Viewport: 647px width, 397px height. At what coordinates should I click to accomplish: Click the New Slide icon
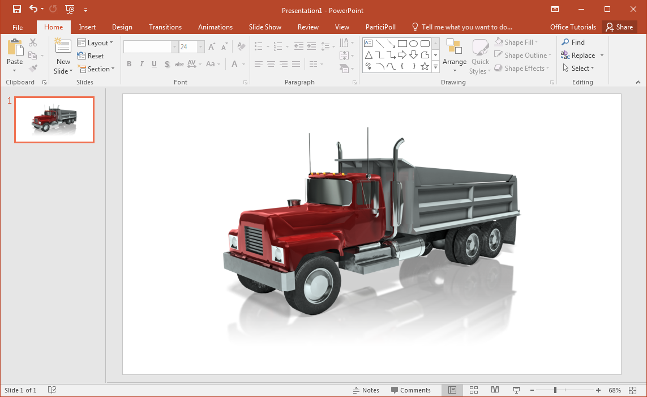tap(63, 48)
